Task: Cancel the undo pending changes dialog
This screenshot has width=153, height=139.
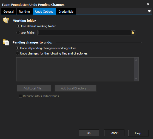Action: (114, 133)
